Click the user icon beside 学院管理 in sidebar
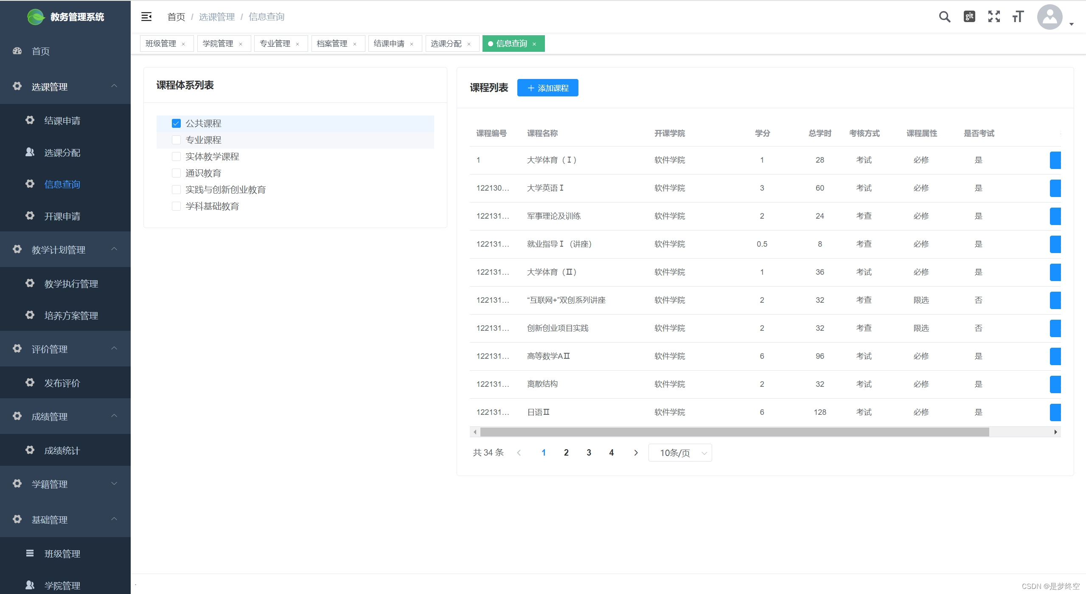 tap(30, 585)
